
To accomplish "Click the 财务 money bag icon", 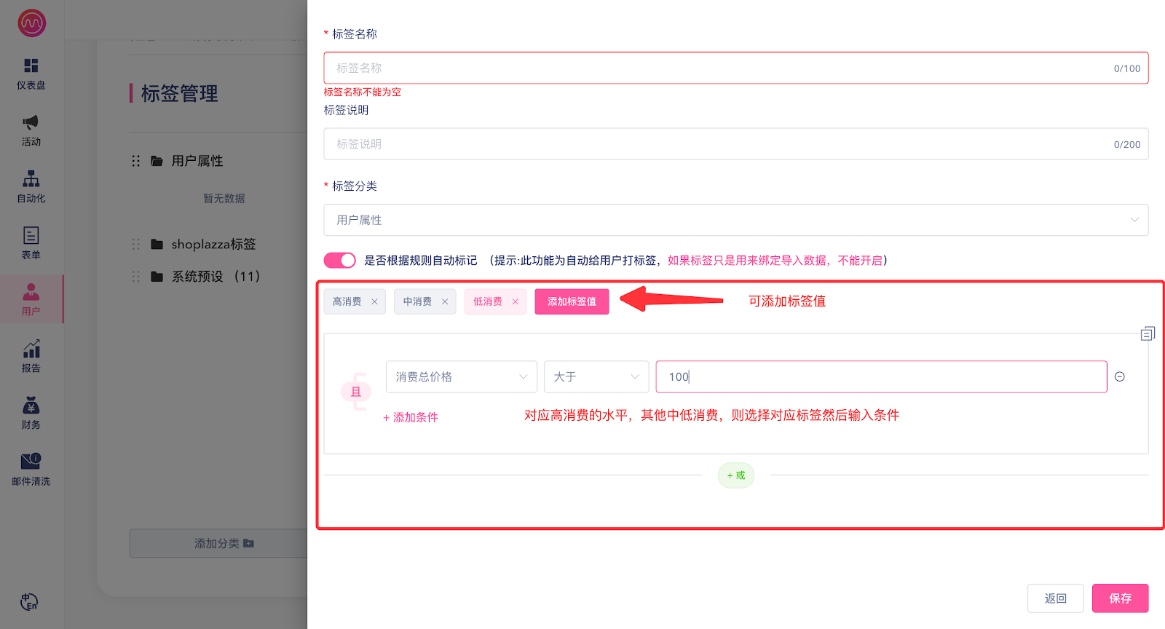I will (31, 406).
